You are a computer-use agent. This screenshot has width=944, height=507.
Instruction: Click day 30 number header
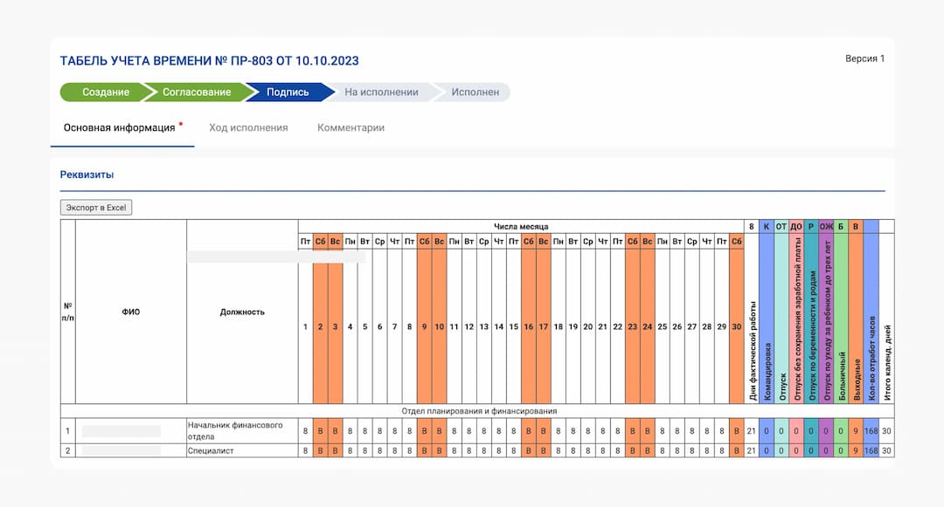(736, 326)
